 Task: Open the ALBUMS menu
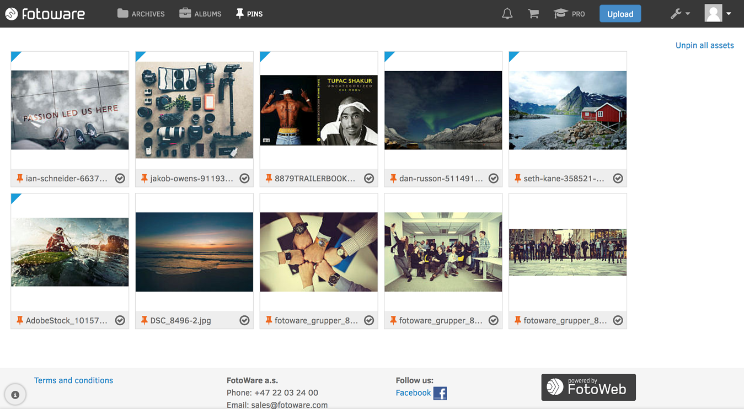(x=200, y=14)
